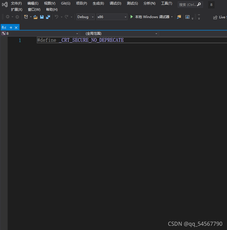Screen dimensions: 227x230
Task: Click the Save file icon
Action: [42, 17]
